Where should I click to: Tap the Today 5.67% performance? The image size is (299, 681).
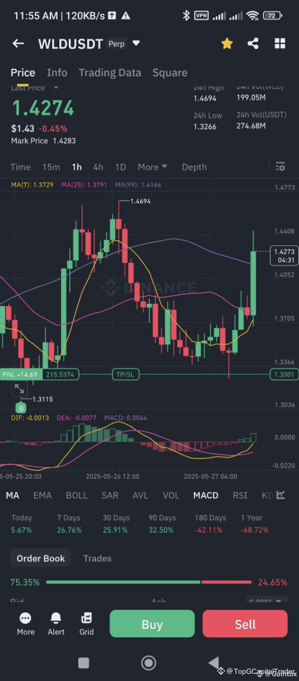[x=22, y=524]
